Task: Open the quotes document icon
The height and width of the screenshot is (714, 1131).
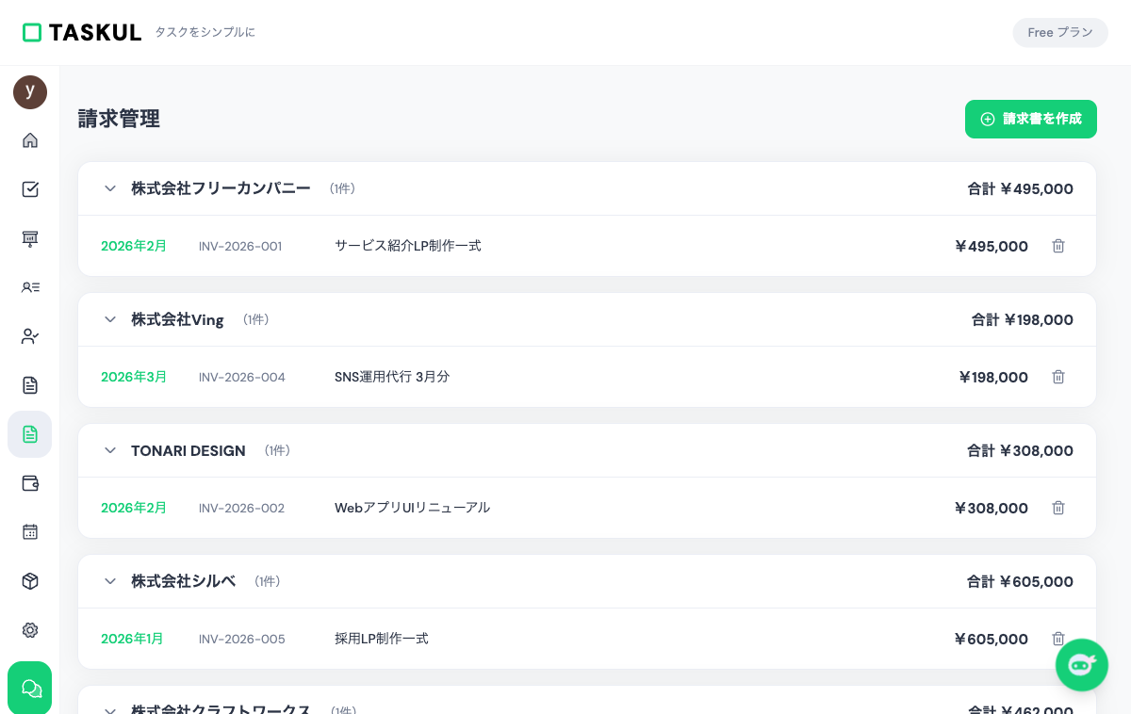Action: tap(30, 385)
